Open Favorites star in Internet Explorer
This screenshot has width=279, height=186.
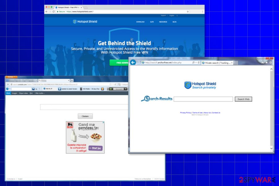tap(266, 63)
